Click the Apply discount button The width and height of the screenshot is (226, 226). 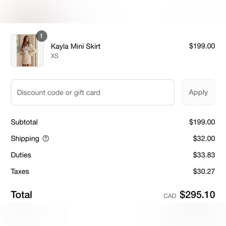point(198,92)
